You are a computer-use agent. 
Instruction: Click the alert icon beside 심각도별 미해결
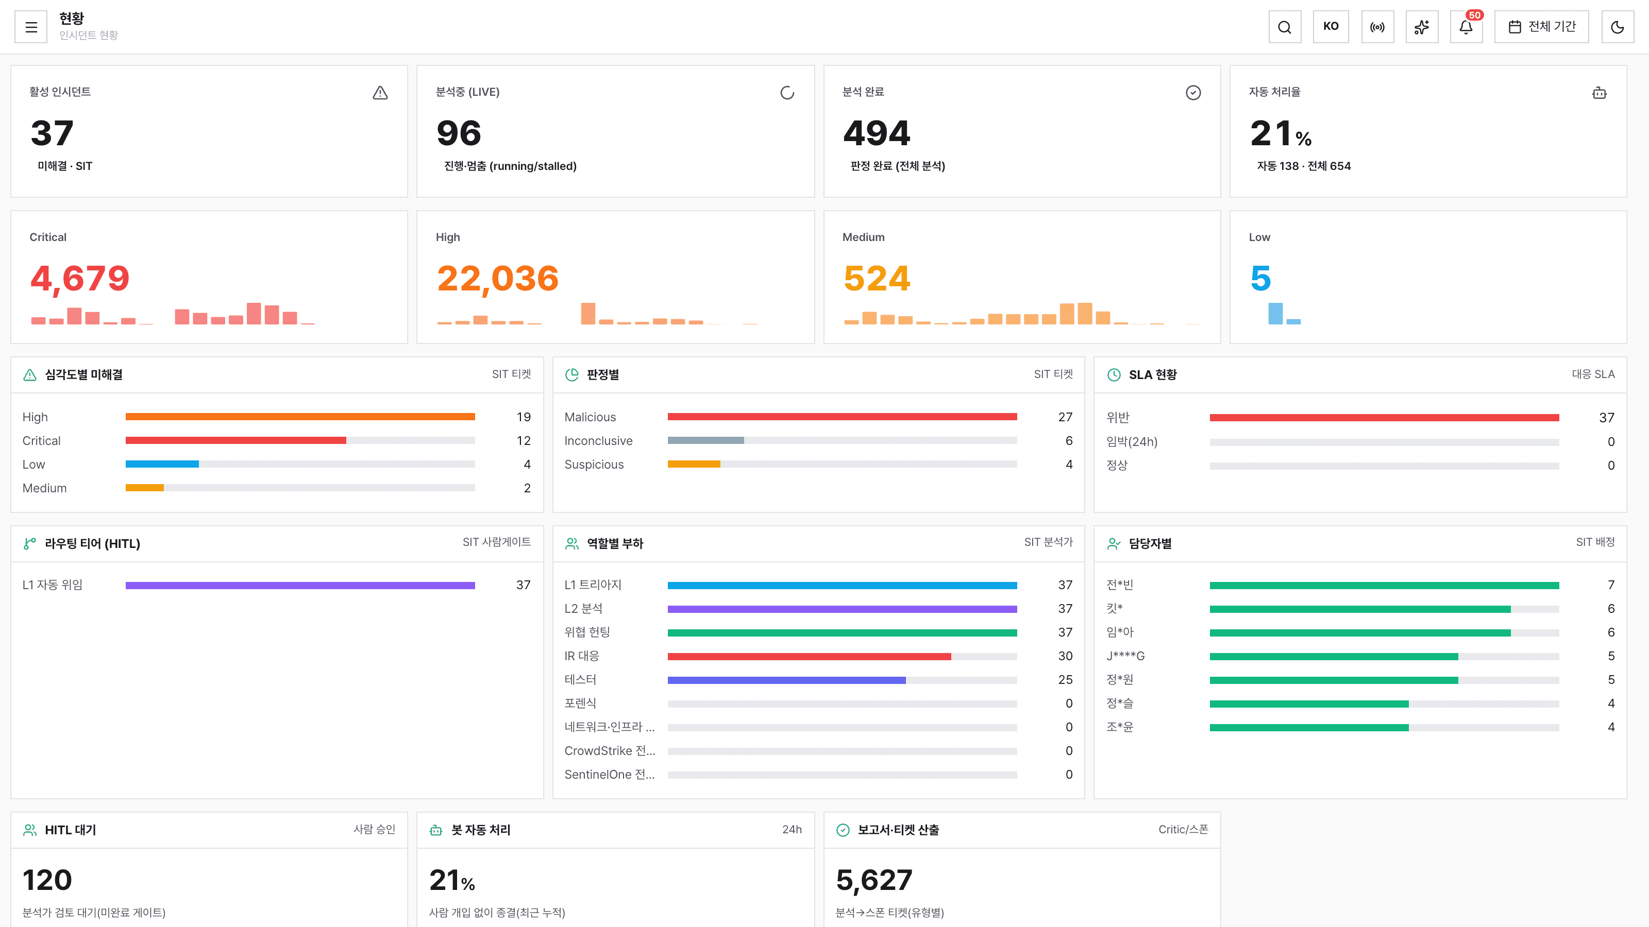(x=30, y=375)
